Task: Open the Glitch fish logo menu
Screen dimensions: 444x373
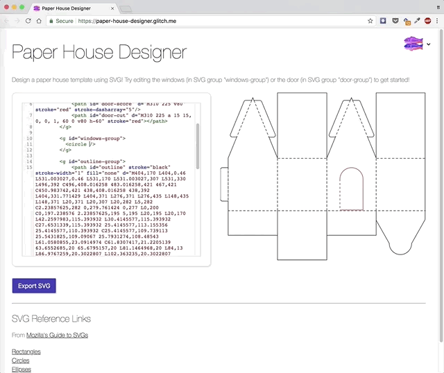Action: click(413, 44)
